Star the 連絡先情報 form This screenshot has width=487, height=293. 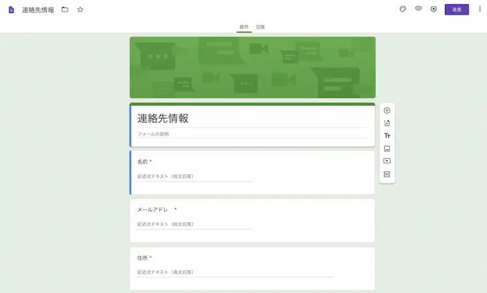80,10
